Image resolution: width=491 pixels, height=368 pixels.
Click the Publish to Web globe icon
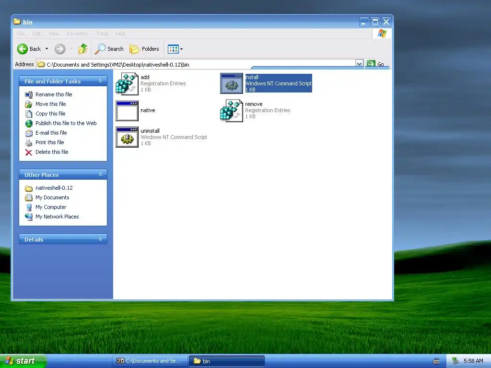[28, 123]
